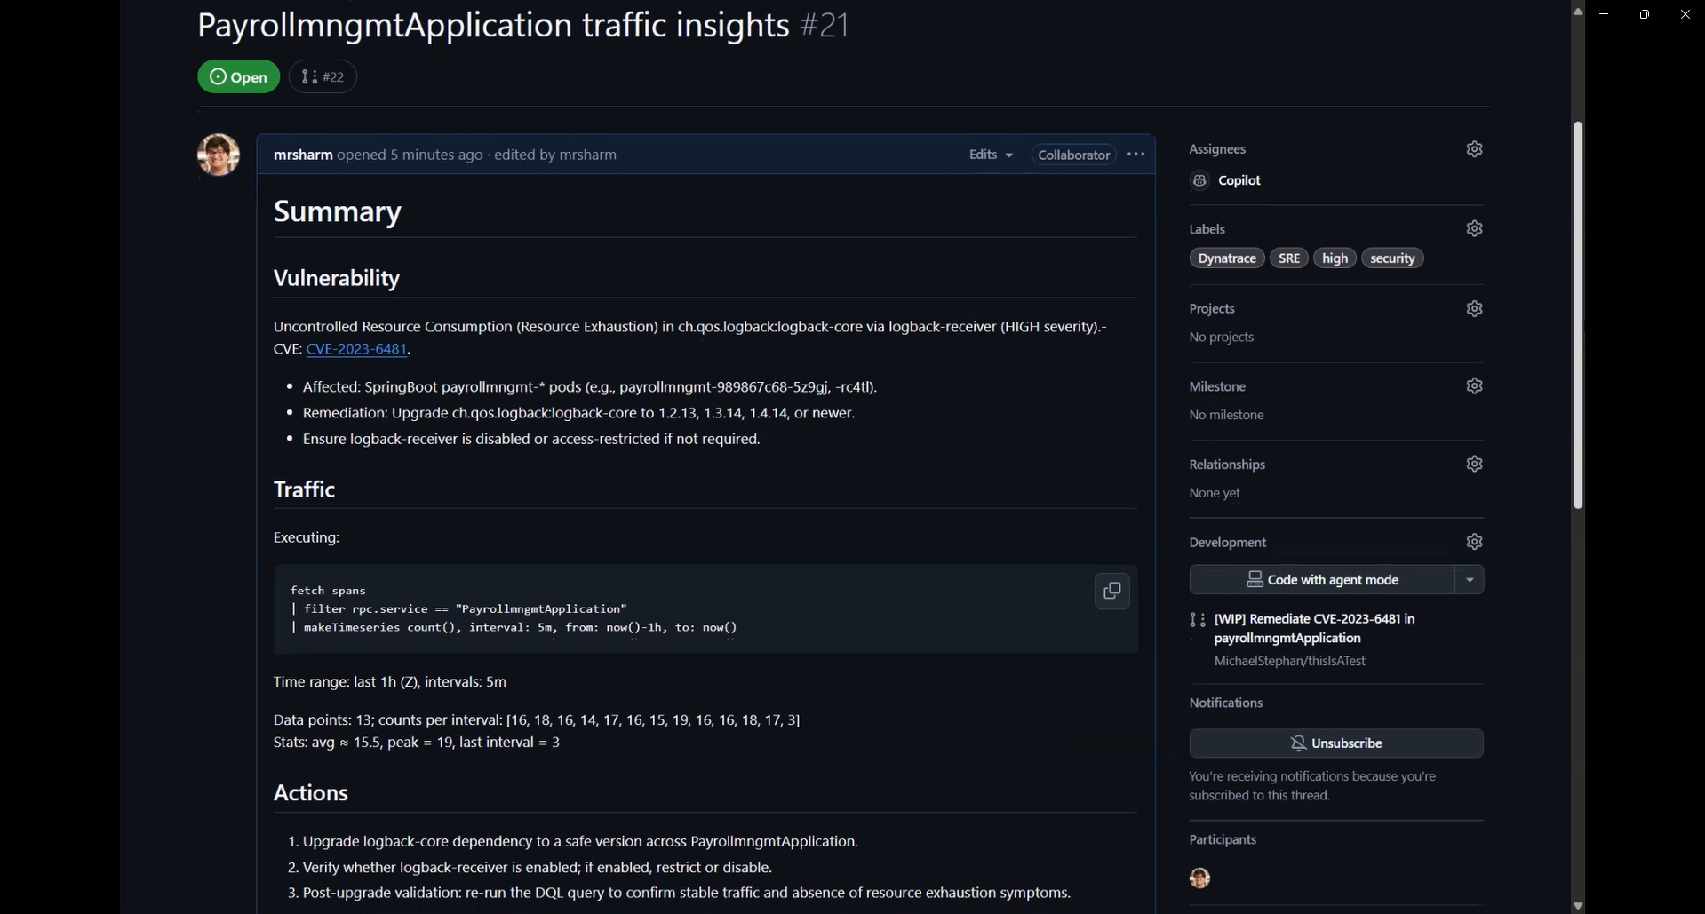Image resolution: width=1705 pixels, height=914 pixels.
Task: Select the high severity label
Action: [1335, 258]
